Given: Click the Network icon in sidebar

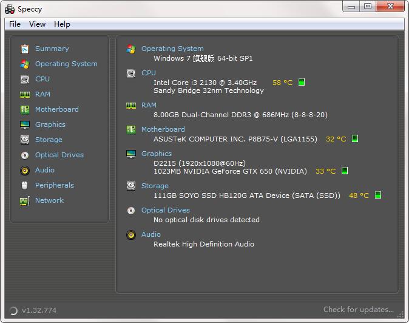Looking at the screenshot, I should click(x=25, y=201).
